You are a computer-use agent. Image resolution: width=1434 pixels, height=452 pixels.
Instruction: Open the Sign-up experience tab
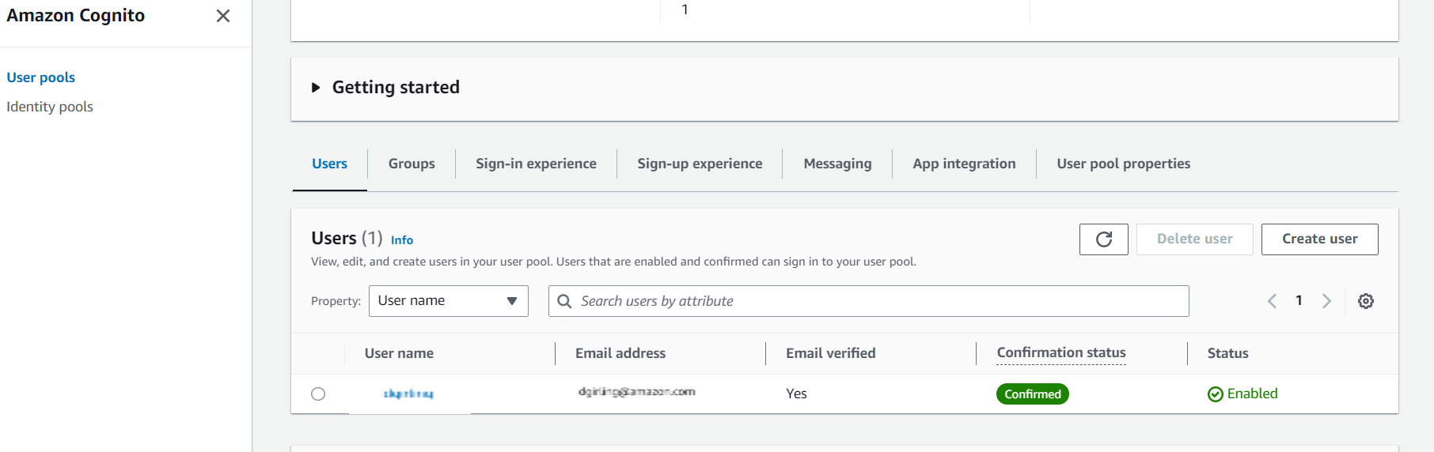700,164
